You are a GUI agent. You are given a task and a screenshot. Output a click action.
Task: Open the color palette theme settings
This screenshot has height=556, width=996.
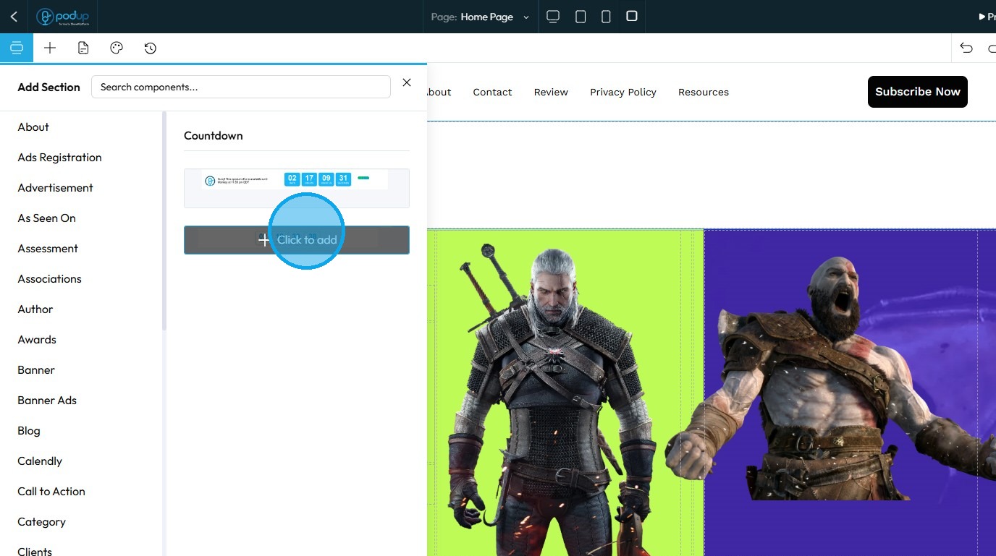coord(117,48)
